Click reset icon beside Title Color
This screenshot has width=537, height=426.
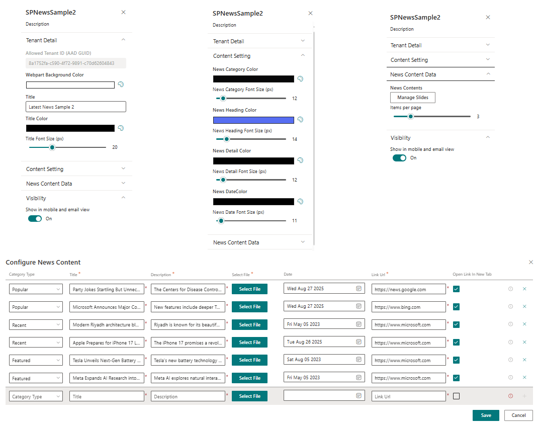(x=121, y=128)
